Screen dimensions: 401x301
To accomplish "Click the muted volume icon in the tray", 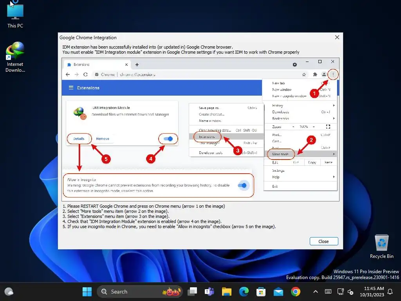I will (350, 292).
